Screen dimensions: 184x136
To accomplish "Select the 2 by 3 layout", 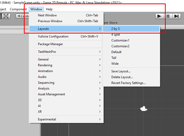I will point(131,29).
